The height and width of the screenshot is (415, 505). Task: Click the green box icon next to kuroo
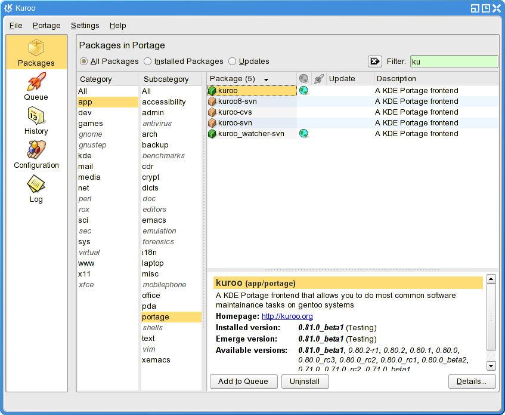click(x=212, y=91)
